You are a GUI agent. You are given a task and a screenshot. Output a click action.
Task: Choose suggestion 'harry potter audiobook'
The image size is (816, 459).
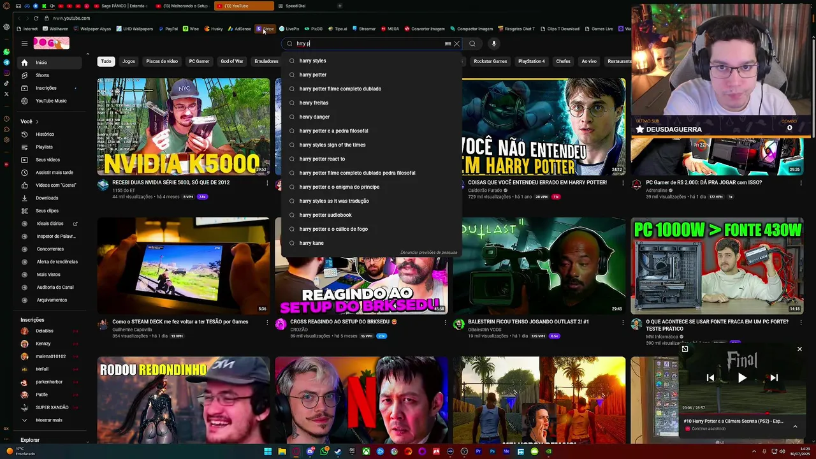(x=372, y=215)
